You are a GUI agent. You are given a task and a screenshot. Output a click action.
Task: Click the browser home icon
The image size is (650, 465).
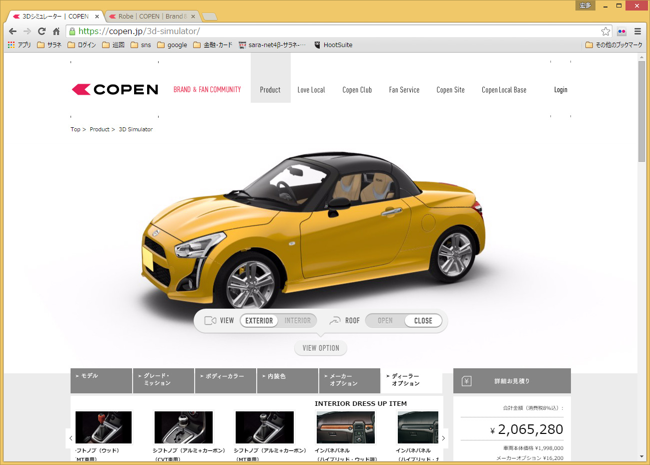coord(56,31)
